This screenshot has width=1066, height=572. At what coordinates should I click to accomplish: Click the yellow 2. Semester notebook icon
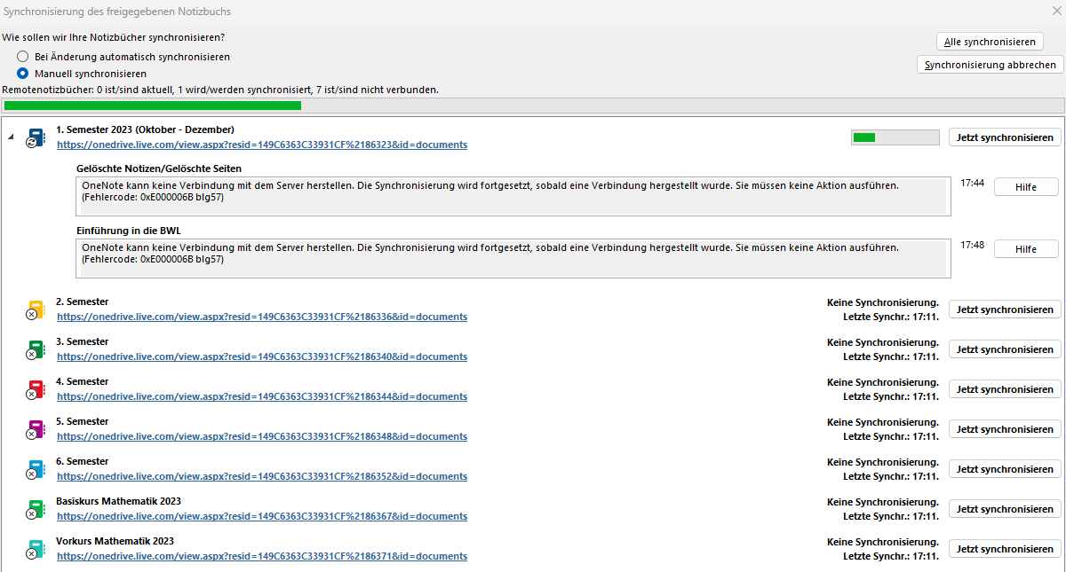click(x=35, y=310)
